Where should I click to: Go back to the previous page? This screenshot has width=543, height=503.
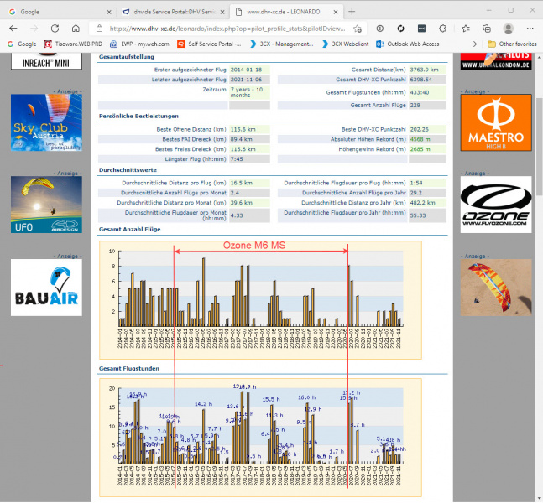click(x=13, y=29)
